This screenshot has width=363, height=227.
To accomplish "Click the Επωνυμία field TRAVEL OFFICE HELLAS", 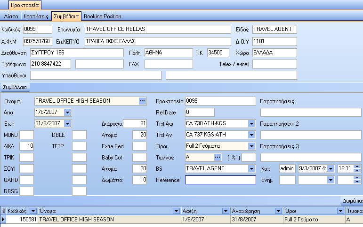I will click(x=158, y=29).
